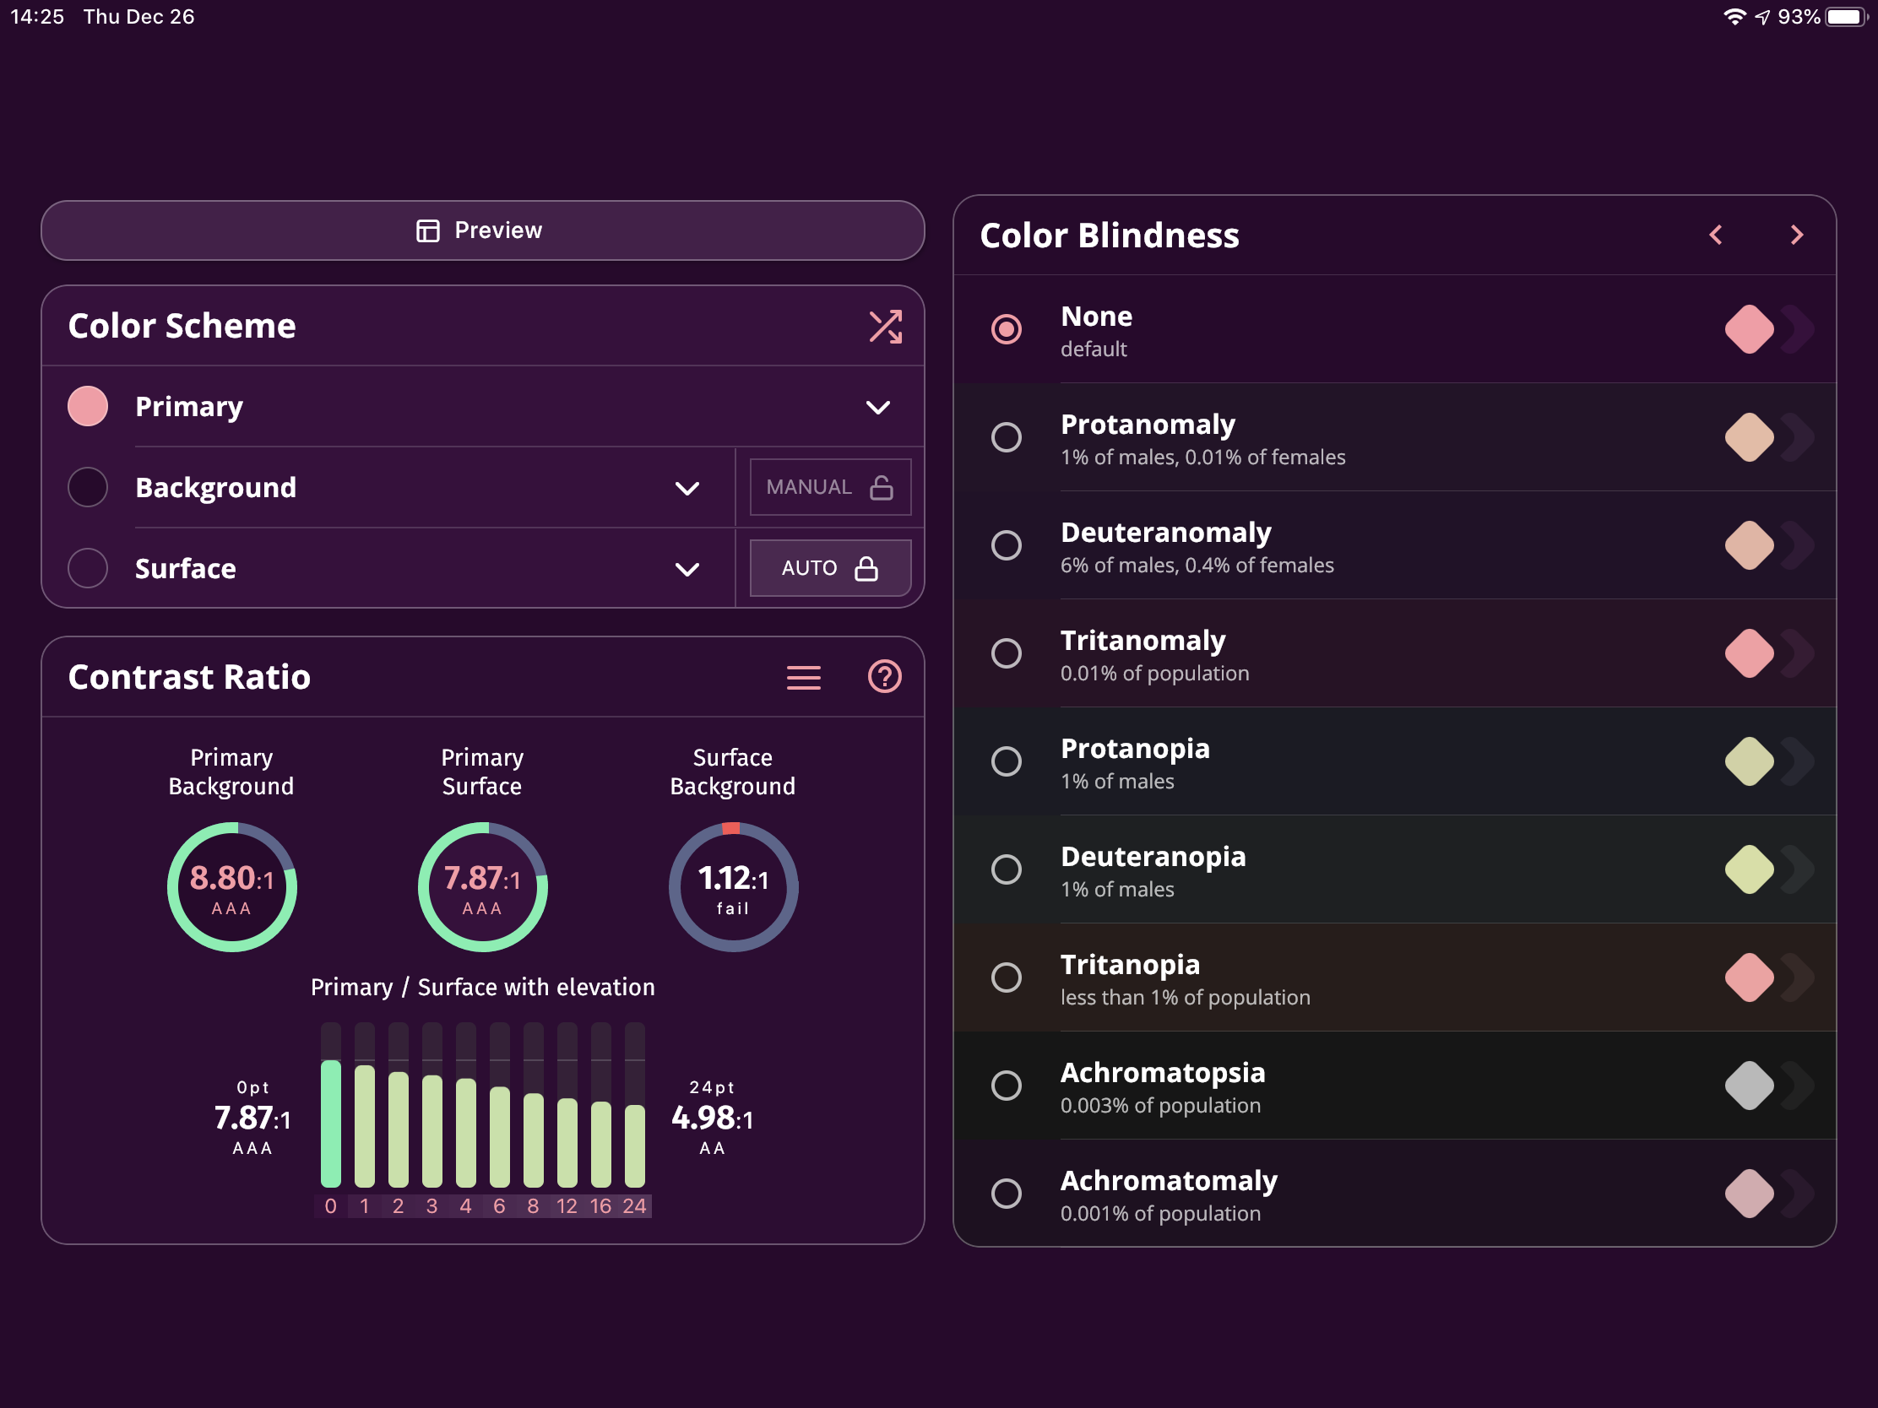Click the diamond color preview for Deuteranopia

click(1748, 869)
